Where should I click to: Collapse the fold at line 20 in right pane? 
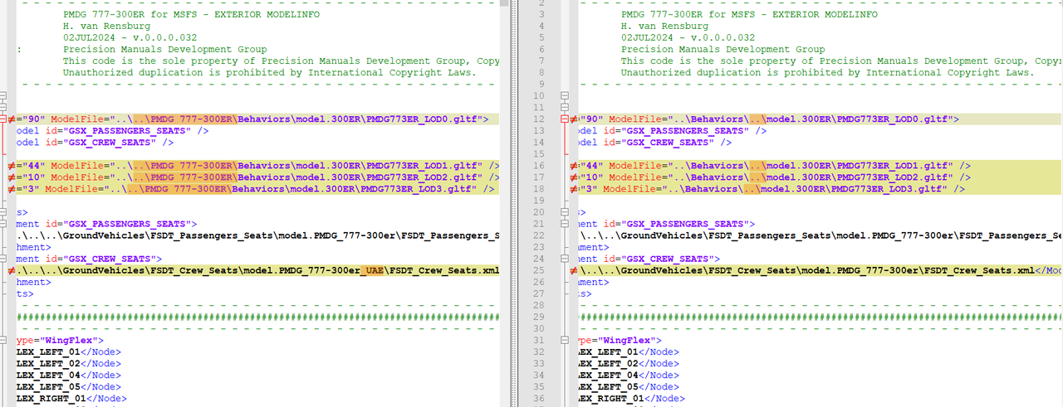(565, 212)
